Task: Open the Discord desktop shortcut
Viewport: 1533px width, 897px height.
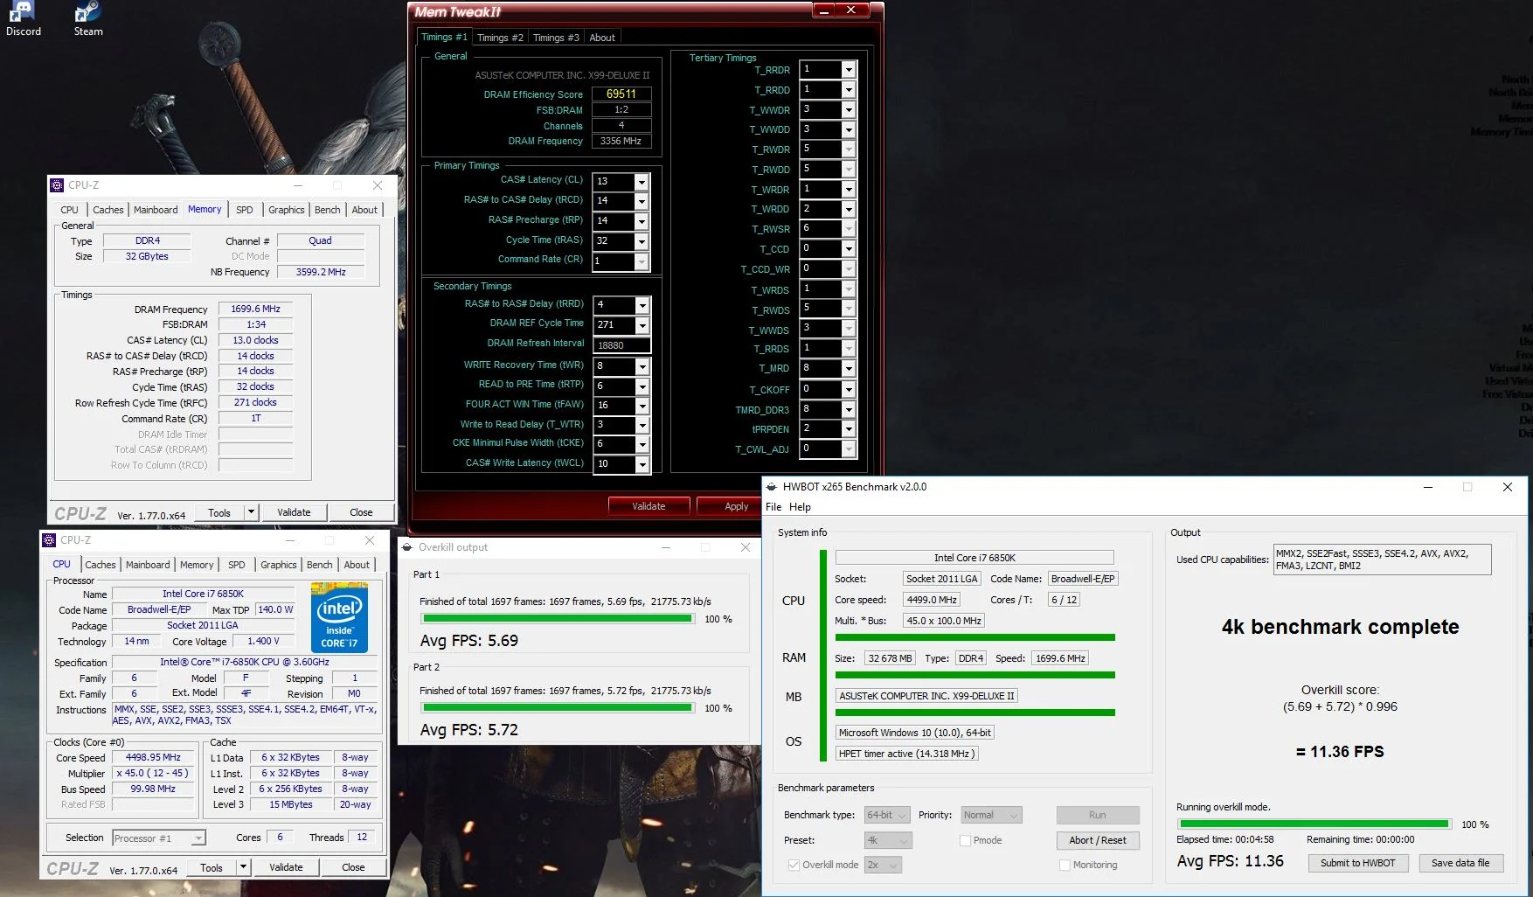Action: click(x=24, y=18)
